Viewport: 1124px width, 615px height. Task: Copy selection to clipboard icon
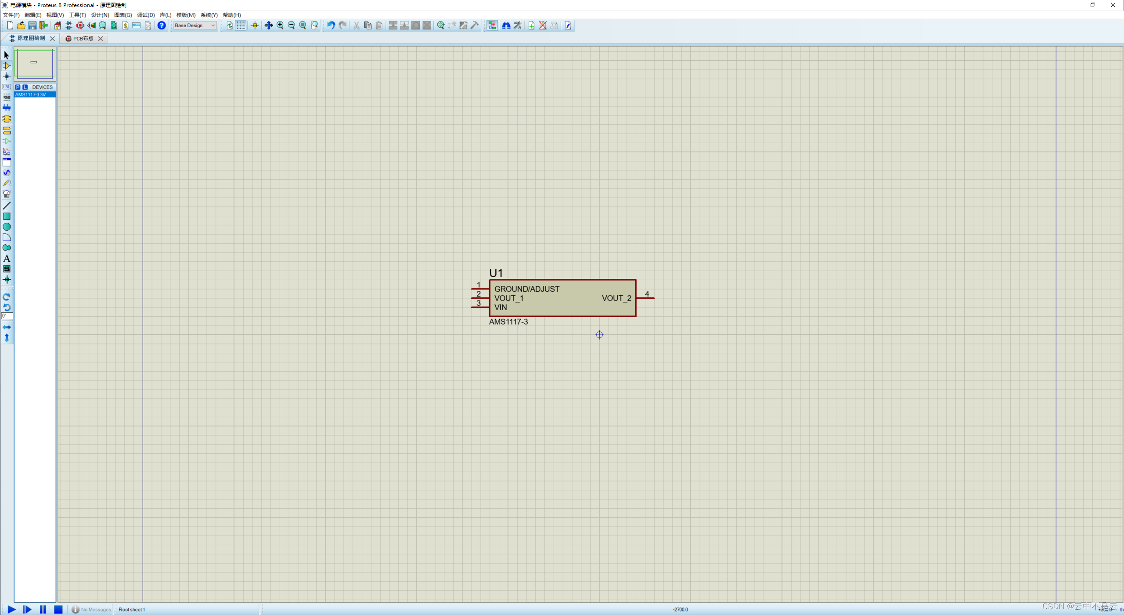point(368,25)
